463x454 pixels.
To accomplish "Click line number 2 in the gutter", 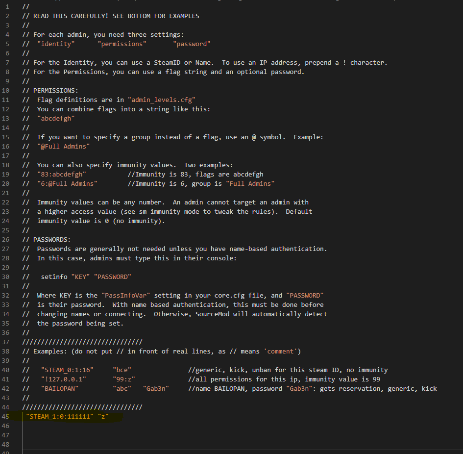I will pos(7,16).
